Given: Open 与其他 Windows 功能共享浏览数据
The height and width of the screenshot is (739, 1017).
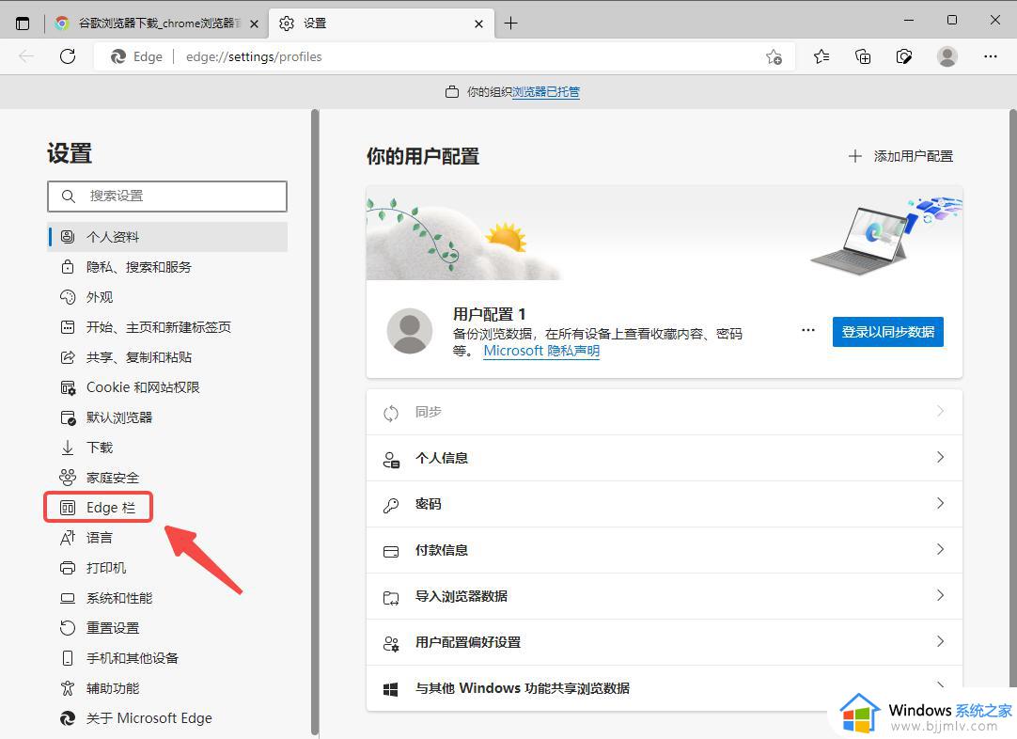Looking at the screenshot, I should point(665,688).
